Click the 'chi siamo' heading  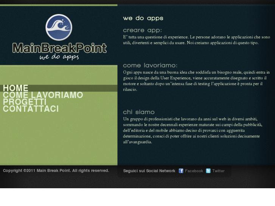pos(139,112)
